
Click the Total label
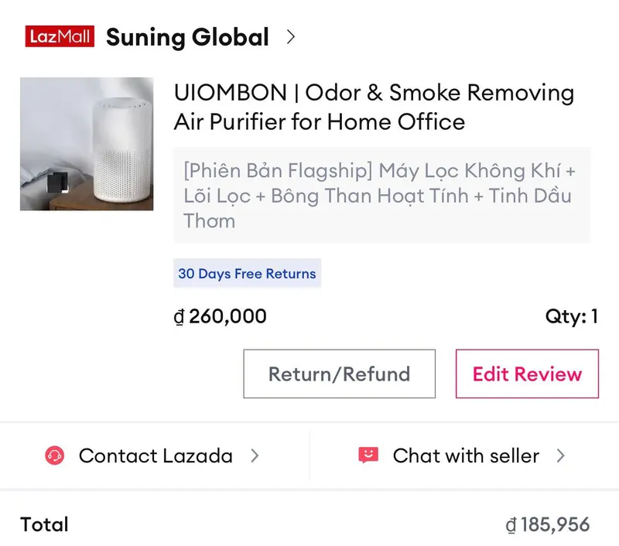44,524
